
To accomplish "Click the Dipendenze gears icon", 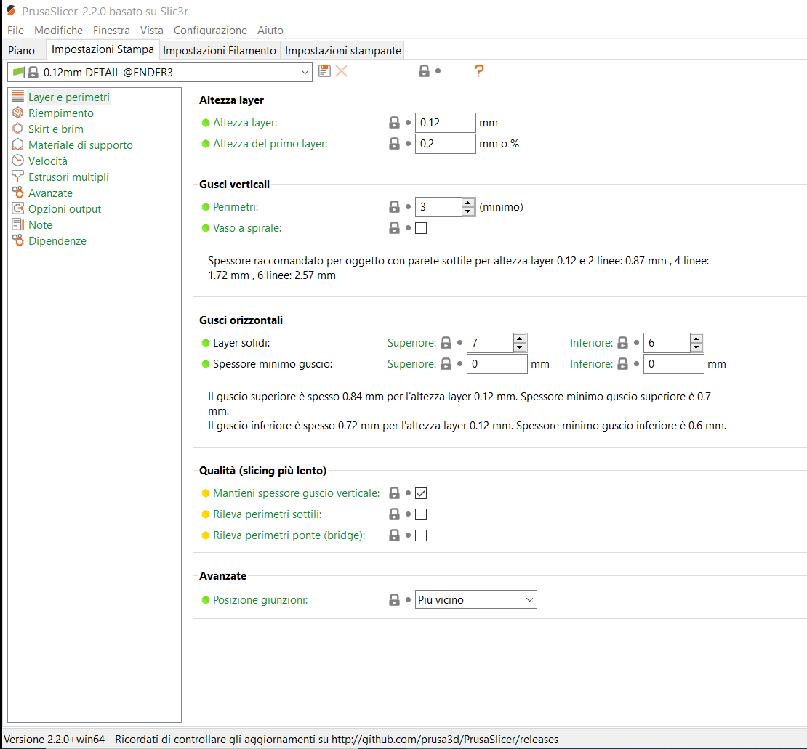I will click(18, 240).
